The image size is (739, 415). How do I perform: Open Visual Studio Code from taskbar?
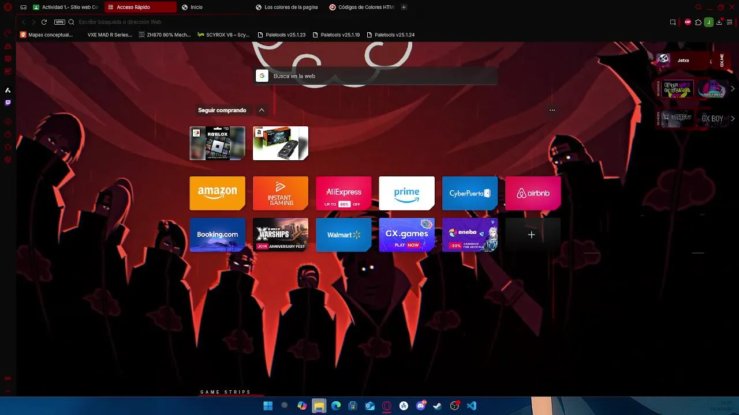point(472,406)
